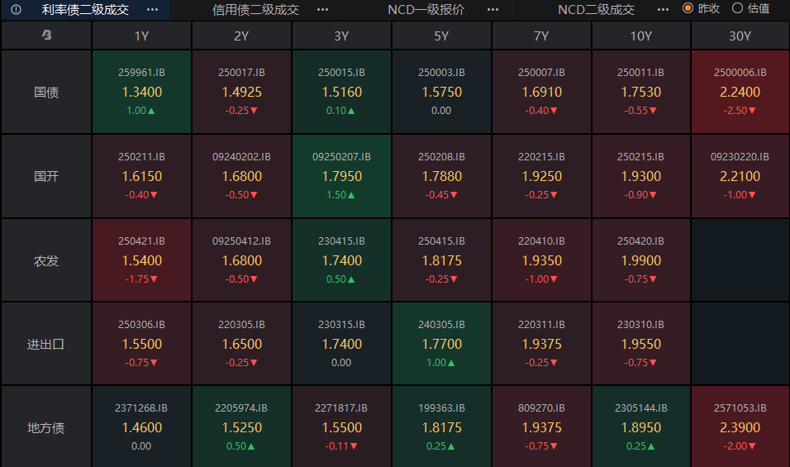Open the ellipsis menu after NCD一级报价
Image resolution: width=790 pixels, height=467 pixels.
[x=493, y=9]
